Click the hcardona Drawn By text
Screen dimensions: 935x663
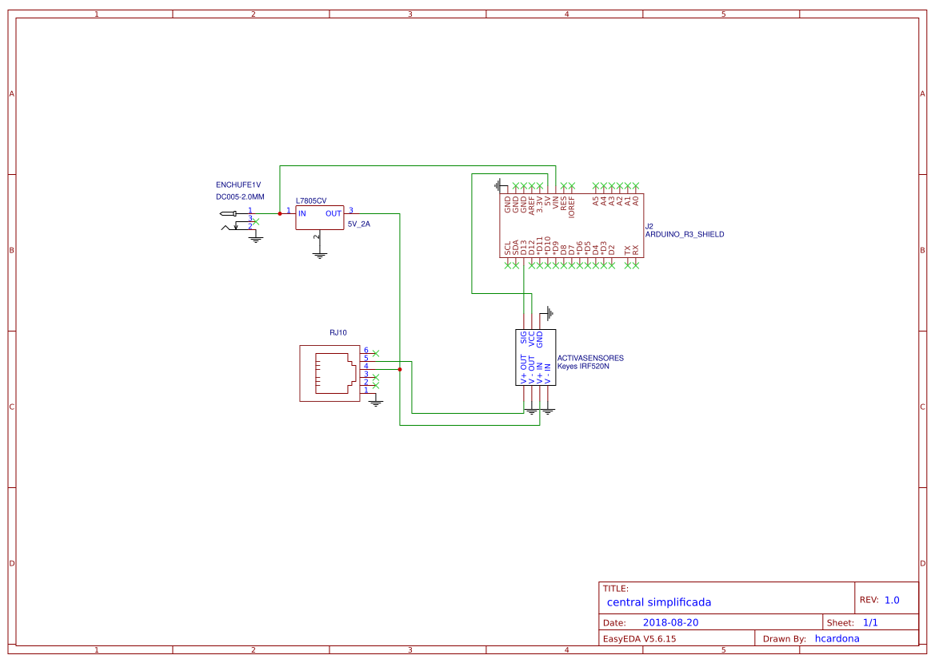(x=837, y=638)
